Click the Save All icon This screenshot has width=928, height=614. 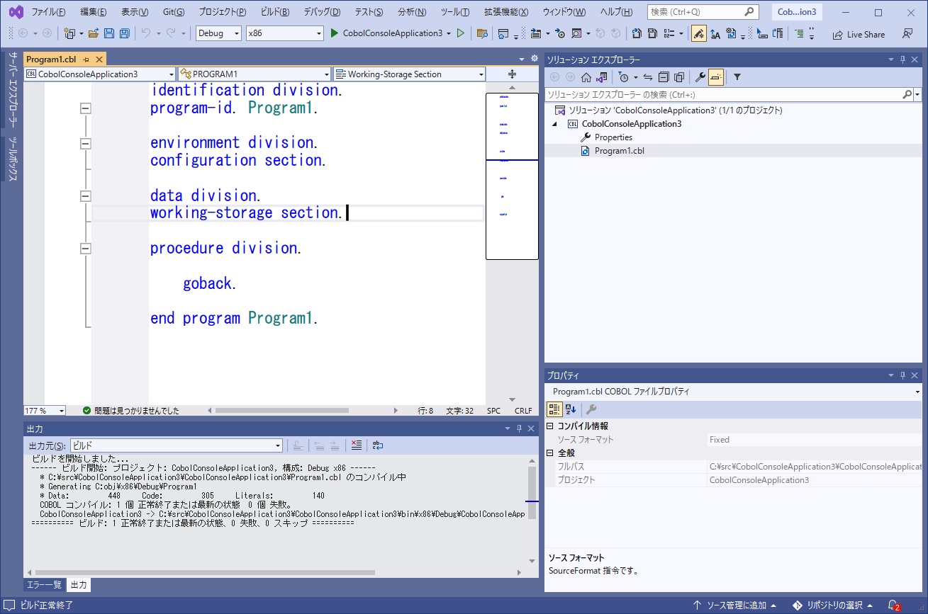click(x=125, y=33)
